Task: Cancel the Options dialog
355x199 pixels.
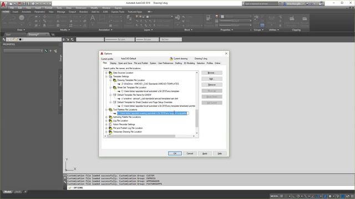Action: (x=190, y=154)
